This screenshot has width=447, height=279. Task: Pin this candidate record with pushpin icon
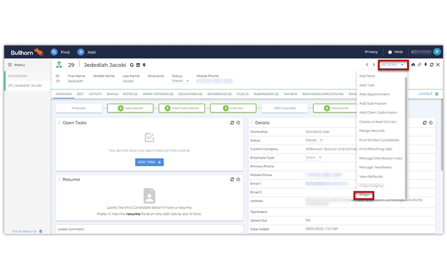click(x=425, y=65)
